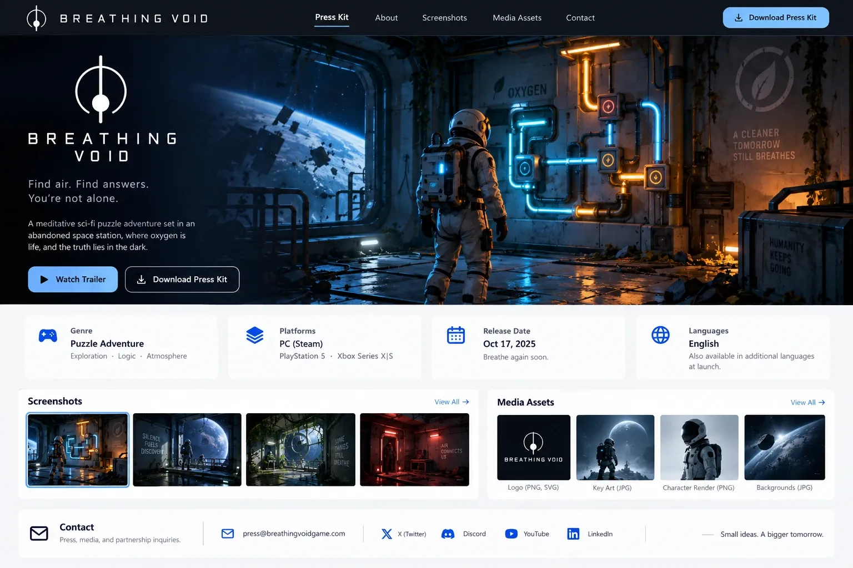The image size is (853, 568).
Task: Open the YouTube icon link
Action: (511, 534)
